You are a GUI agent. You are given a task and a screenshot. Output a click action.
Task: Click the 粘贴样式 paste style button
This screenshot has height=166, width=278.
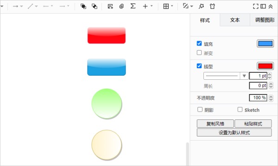253,124
